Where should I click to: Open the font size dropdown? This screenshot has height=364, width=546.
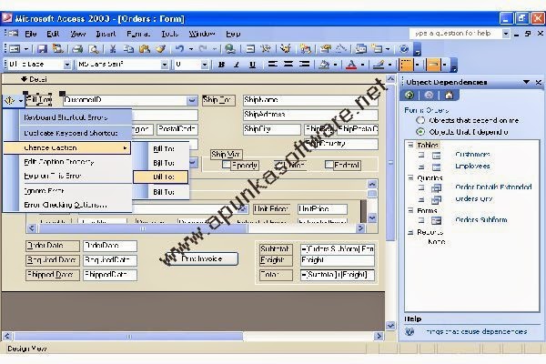[205, 65]
